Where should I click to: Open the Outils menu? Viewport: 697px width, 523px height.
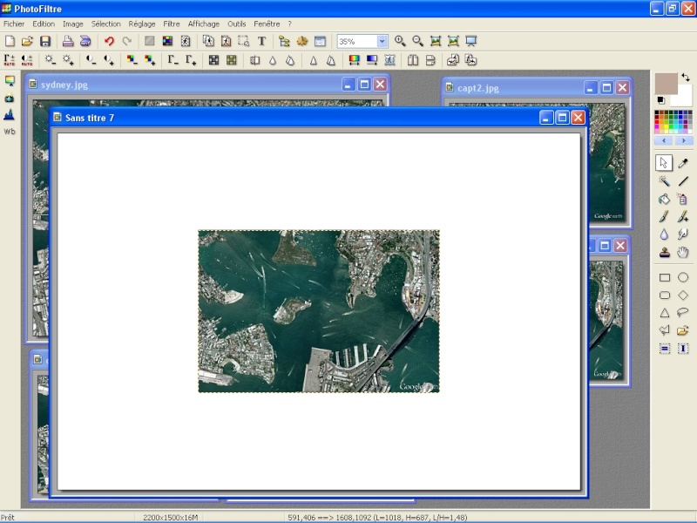(236, 24)
